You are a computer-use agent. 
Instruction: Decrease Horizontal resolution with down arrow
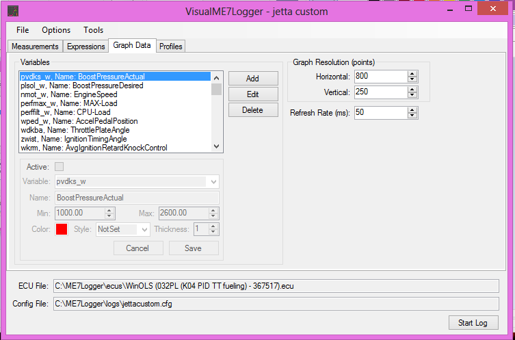[x=412, y=79]
